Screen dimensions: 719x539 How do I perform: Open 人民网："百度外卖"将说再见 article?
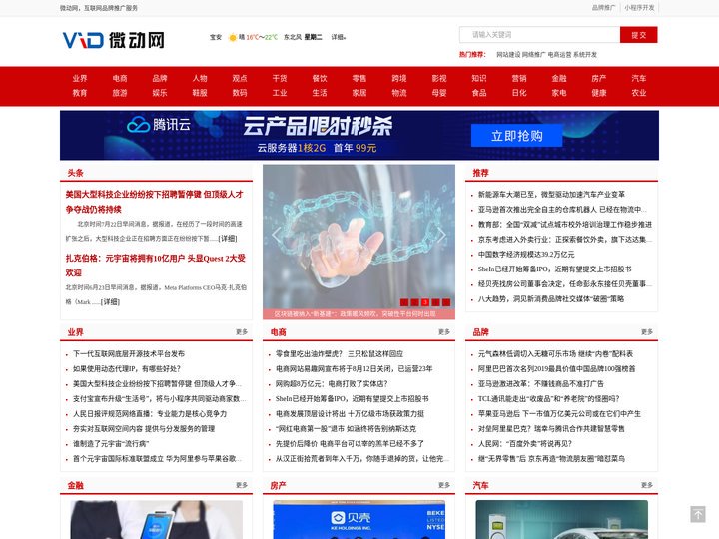pos(525,444)
